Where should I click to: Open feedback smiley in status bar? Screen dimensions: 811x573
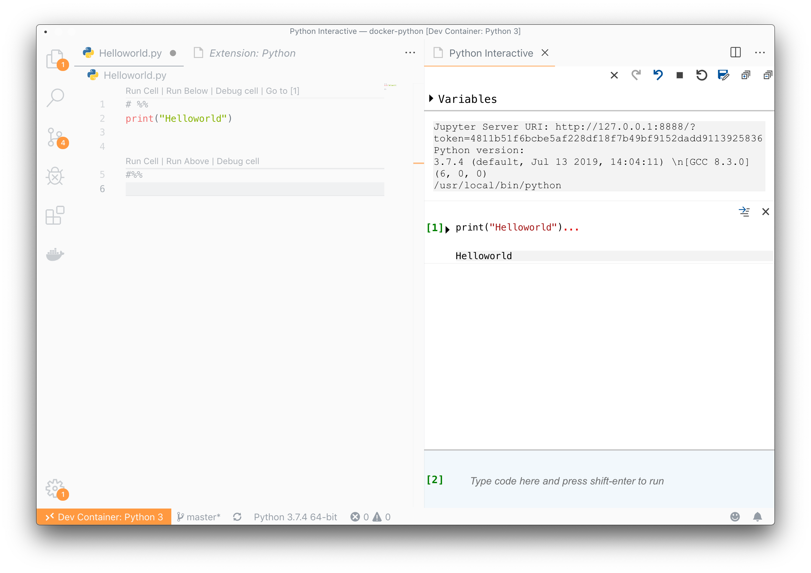pyautogui.click(x=735, y=516)
